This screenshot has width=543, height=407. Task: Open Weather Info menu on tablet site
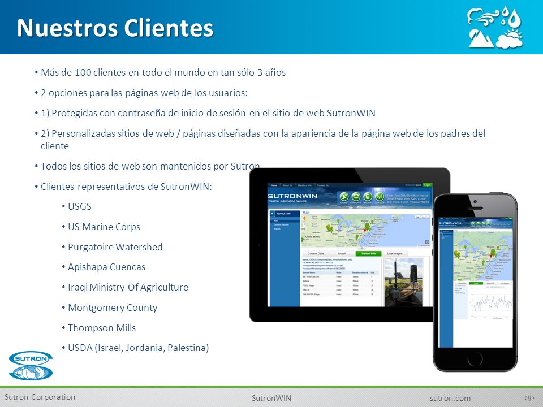point(305,185)
